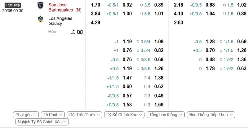Click the 2.18 first-half home odds
Screen dimensions: 248x128
click(179, 5)
